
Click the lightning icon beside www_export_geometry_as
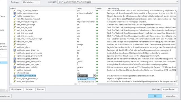14,78
